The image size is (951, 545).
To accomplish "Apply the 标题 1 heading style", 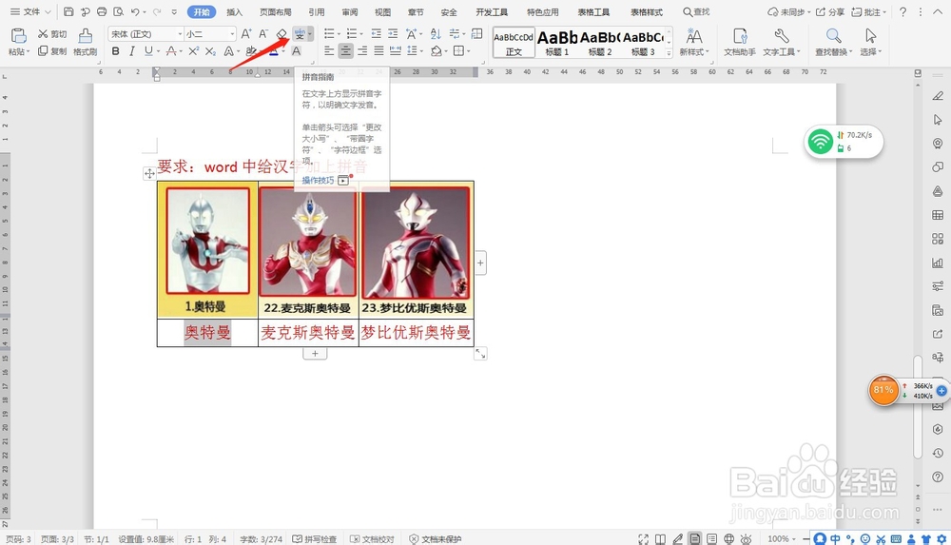I will 556,43.
